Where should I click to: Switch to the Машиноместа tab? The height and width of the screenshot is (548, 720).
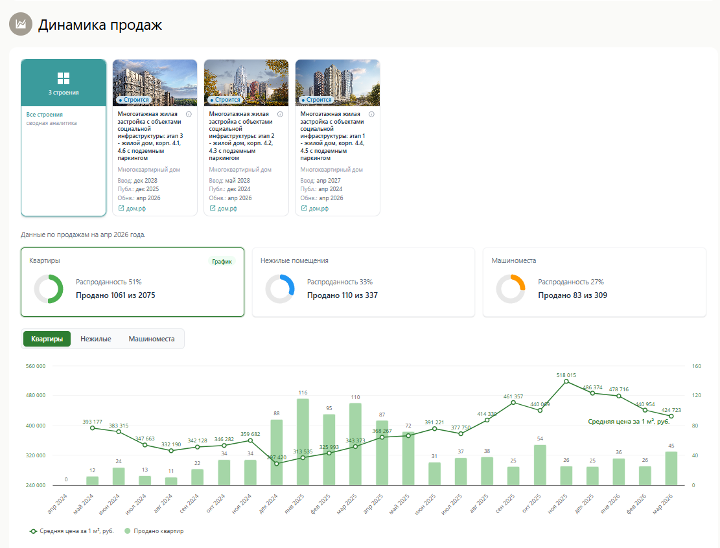click(x=151, y=339)
